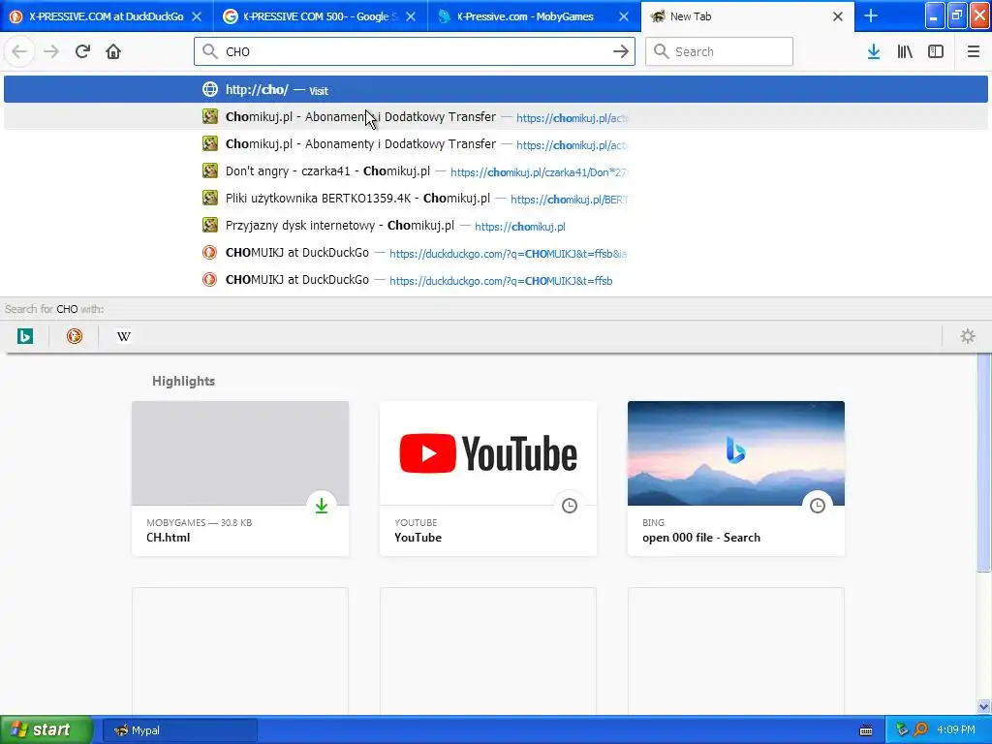The image size is (992, 744).
Task: Click the keyboard icon in the taskbar
Action: pos(866,730)
